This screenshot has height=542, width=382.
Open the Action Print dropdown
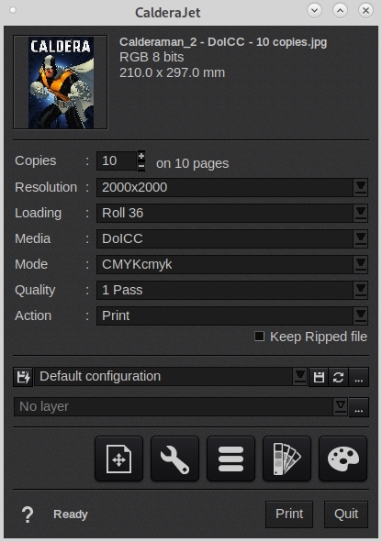[x=361, y=315]
